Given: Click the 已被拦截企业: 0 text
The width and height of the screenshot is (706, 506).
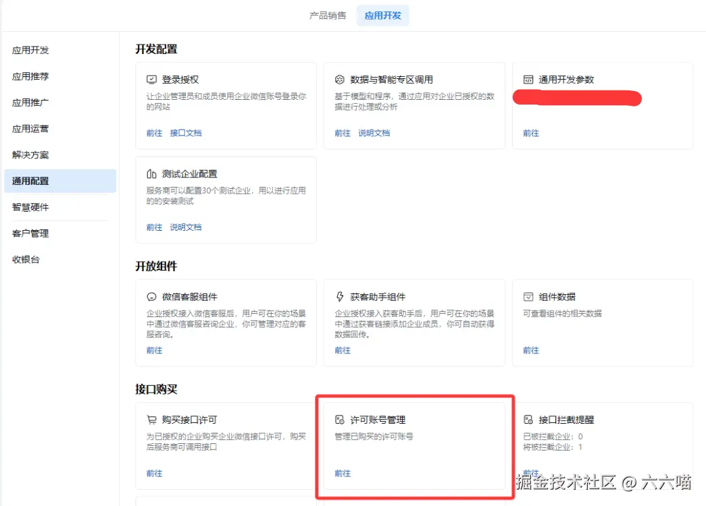Looking at the screenshot, I should (x=553, y=437).
